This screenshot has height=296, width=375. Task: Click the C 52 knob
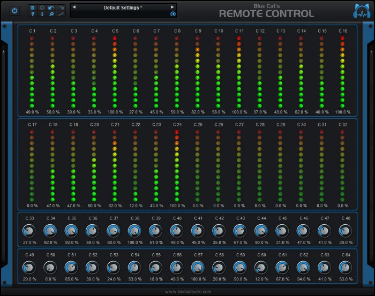click(92, 268)
